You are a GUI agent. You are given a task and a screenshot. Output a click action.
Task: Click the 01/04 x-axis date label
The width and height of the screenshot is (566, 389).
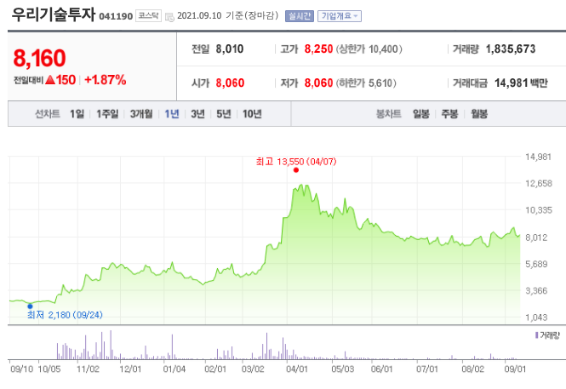tap(174, 369)
